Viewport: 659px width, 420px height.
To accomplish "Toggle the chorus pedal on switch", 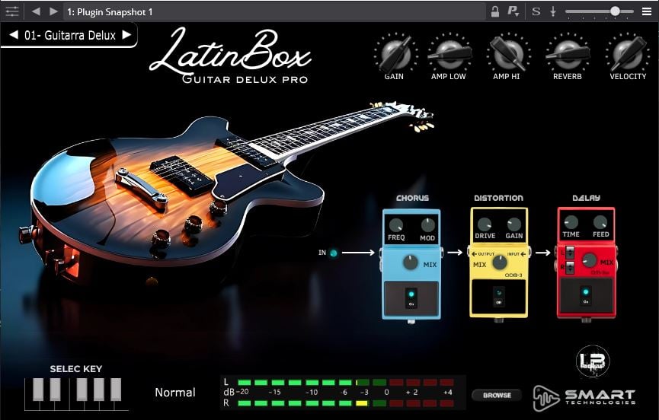I will click(x=411, y=298).
